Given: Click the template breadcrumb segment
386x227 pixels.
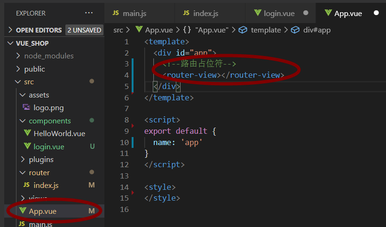Looking at the screenshot, I should [x=266, y=30].
